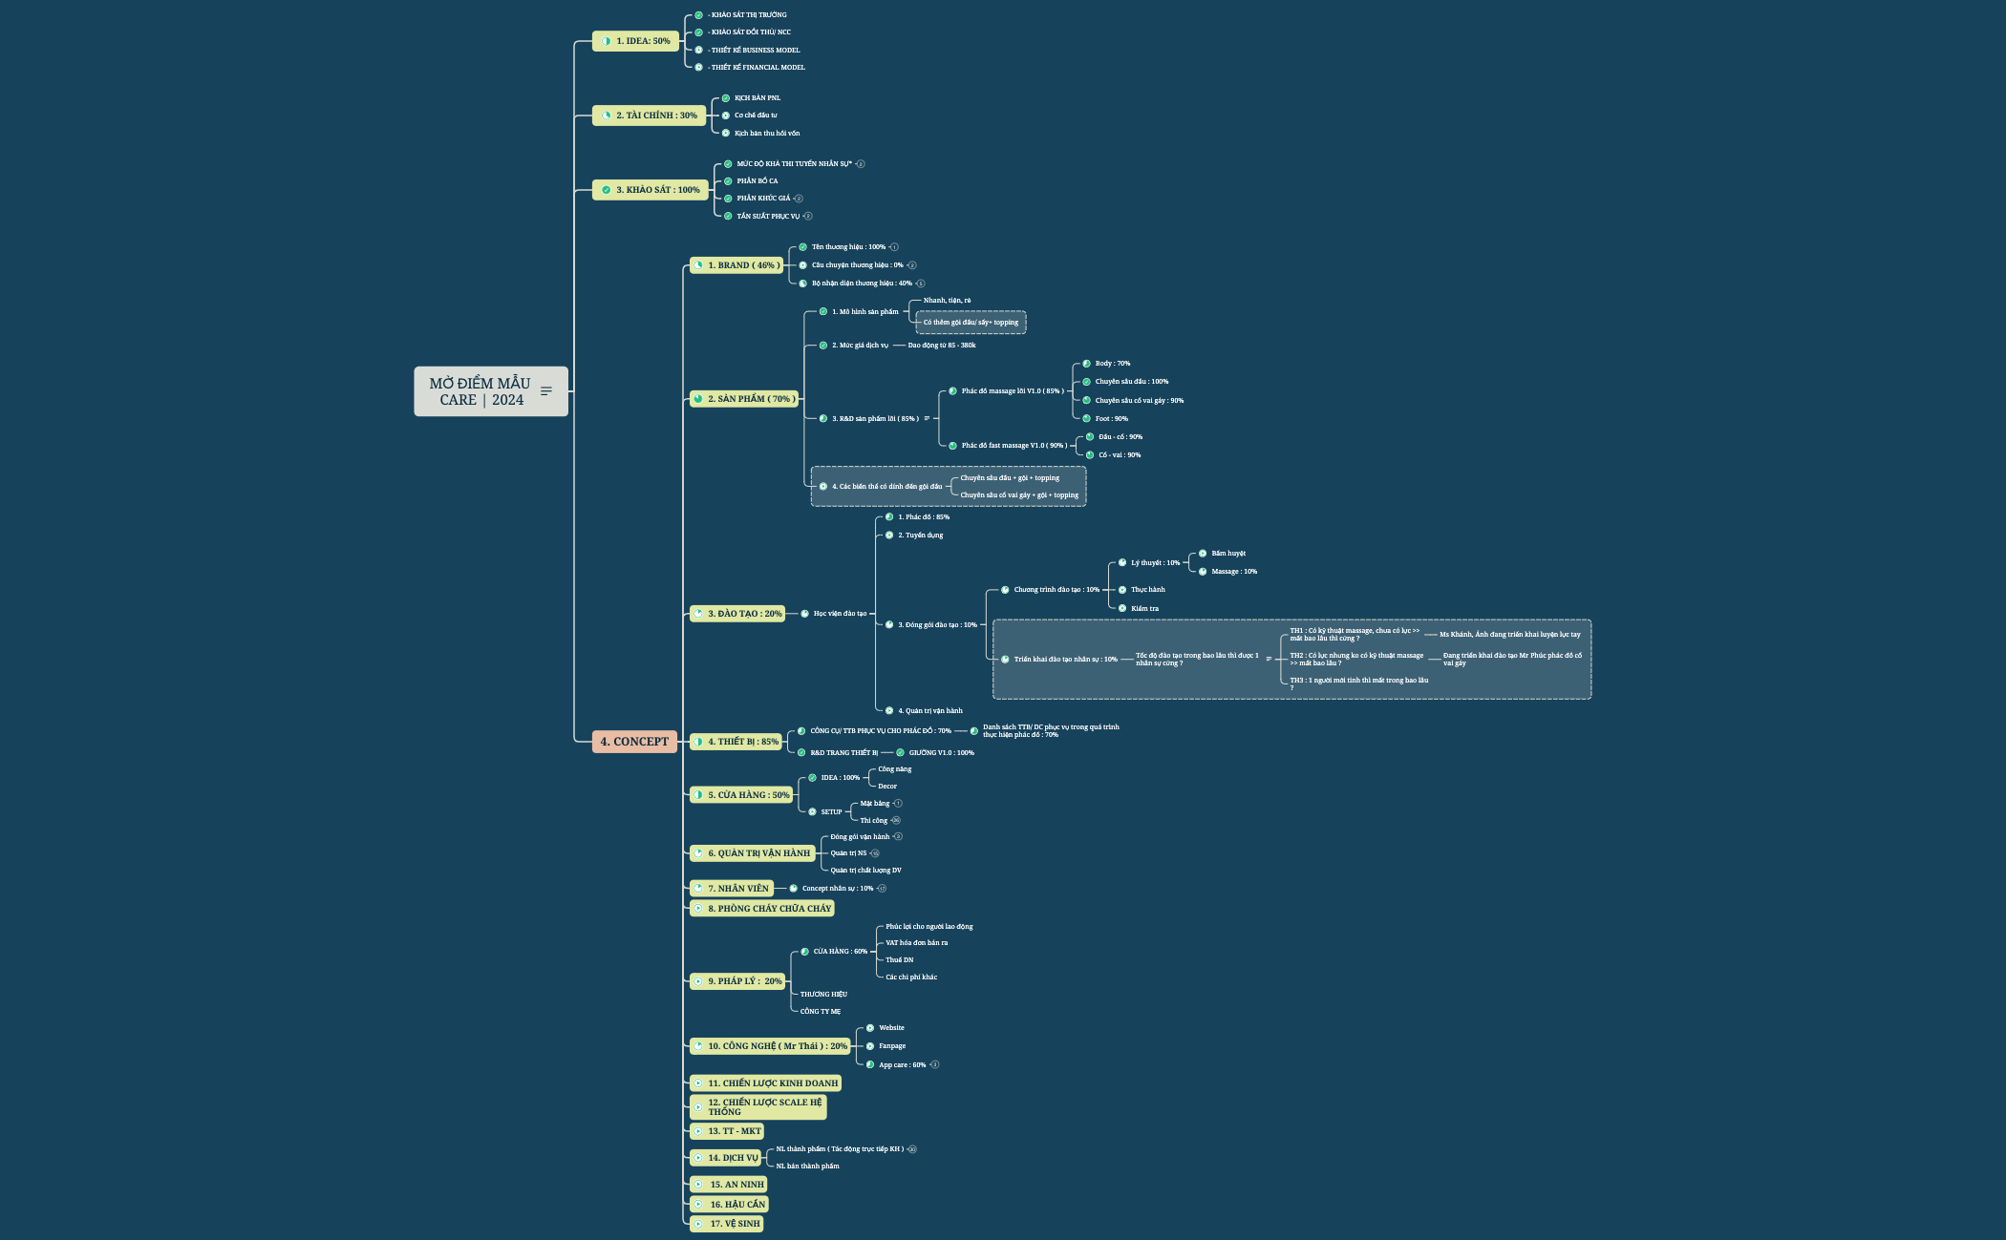Image resolution: width=2006 pixels, height=1240 pixels.
Task: Toggle done check beside KHẢO SÁT THỊ TRƯỜNG
Action: pos(698,15)
